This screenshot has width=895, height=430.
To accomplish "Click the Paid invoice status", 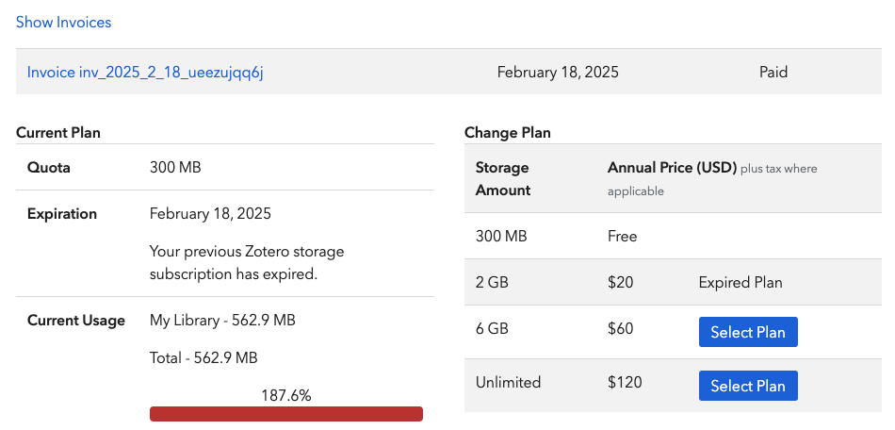I will [x=773, y=72].
